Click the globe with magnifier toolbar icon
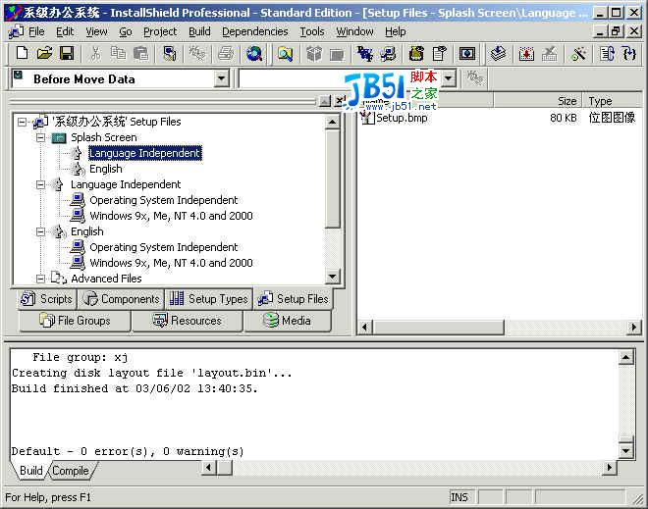This screenshot has height=509, width=648. pos(254,54)
